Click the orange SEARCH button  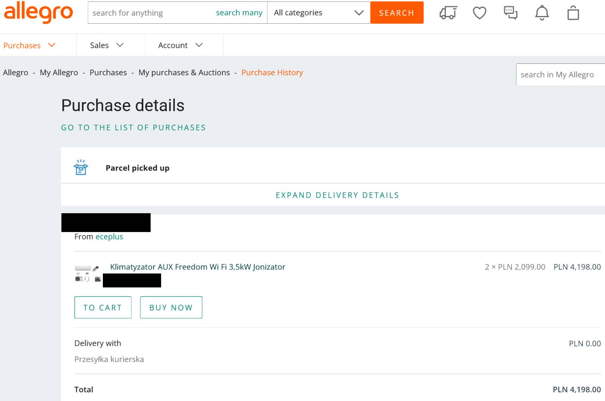397,13
